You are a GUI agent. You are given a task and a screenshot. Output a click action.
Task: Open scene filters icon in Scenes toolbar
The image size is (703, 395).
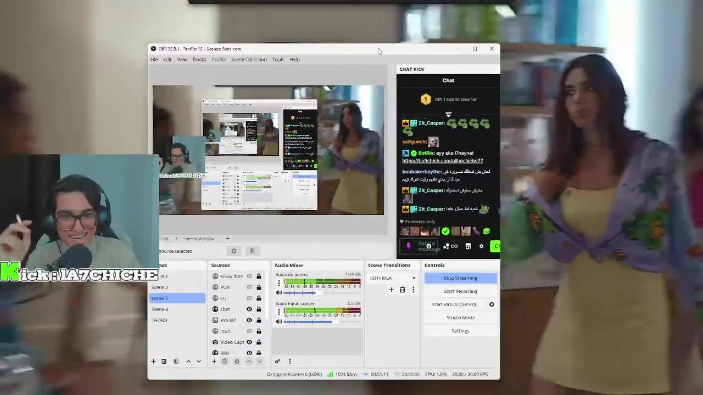(x=176, y=361)
